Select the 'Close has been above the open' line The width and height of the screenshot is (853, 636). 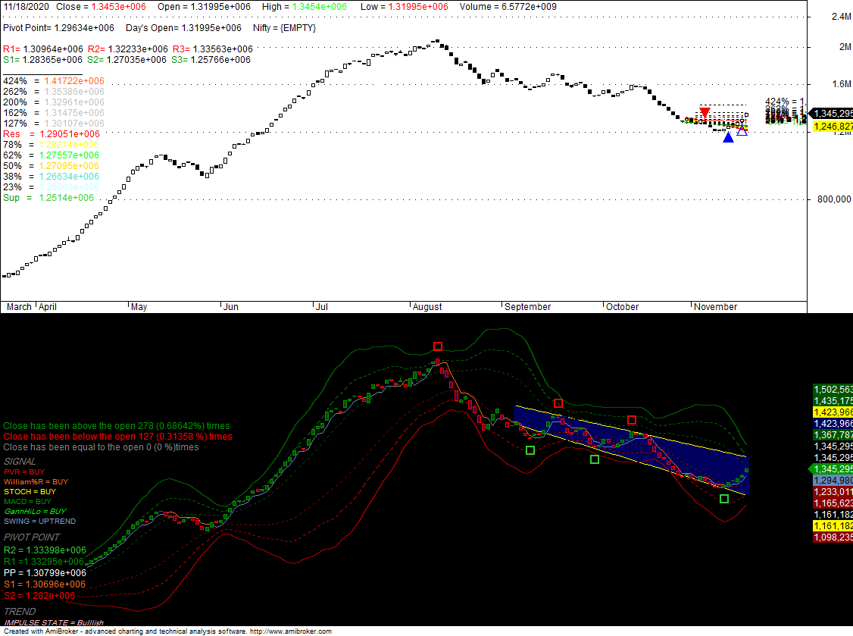point(117,426)
